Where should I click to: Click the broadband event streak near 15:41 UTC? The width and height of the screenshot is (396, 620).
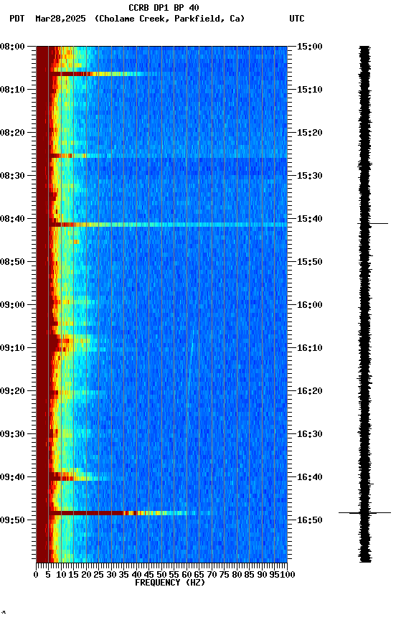click(x=168, y=225)
